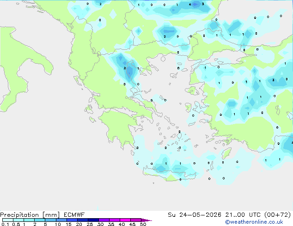
Task: Select the 2–5 mm legend color box
Action: click(40, 220)
